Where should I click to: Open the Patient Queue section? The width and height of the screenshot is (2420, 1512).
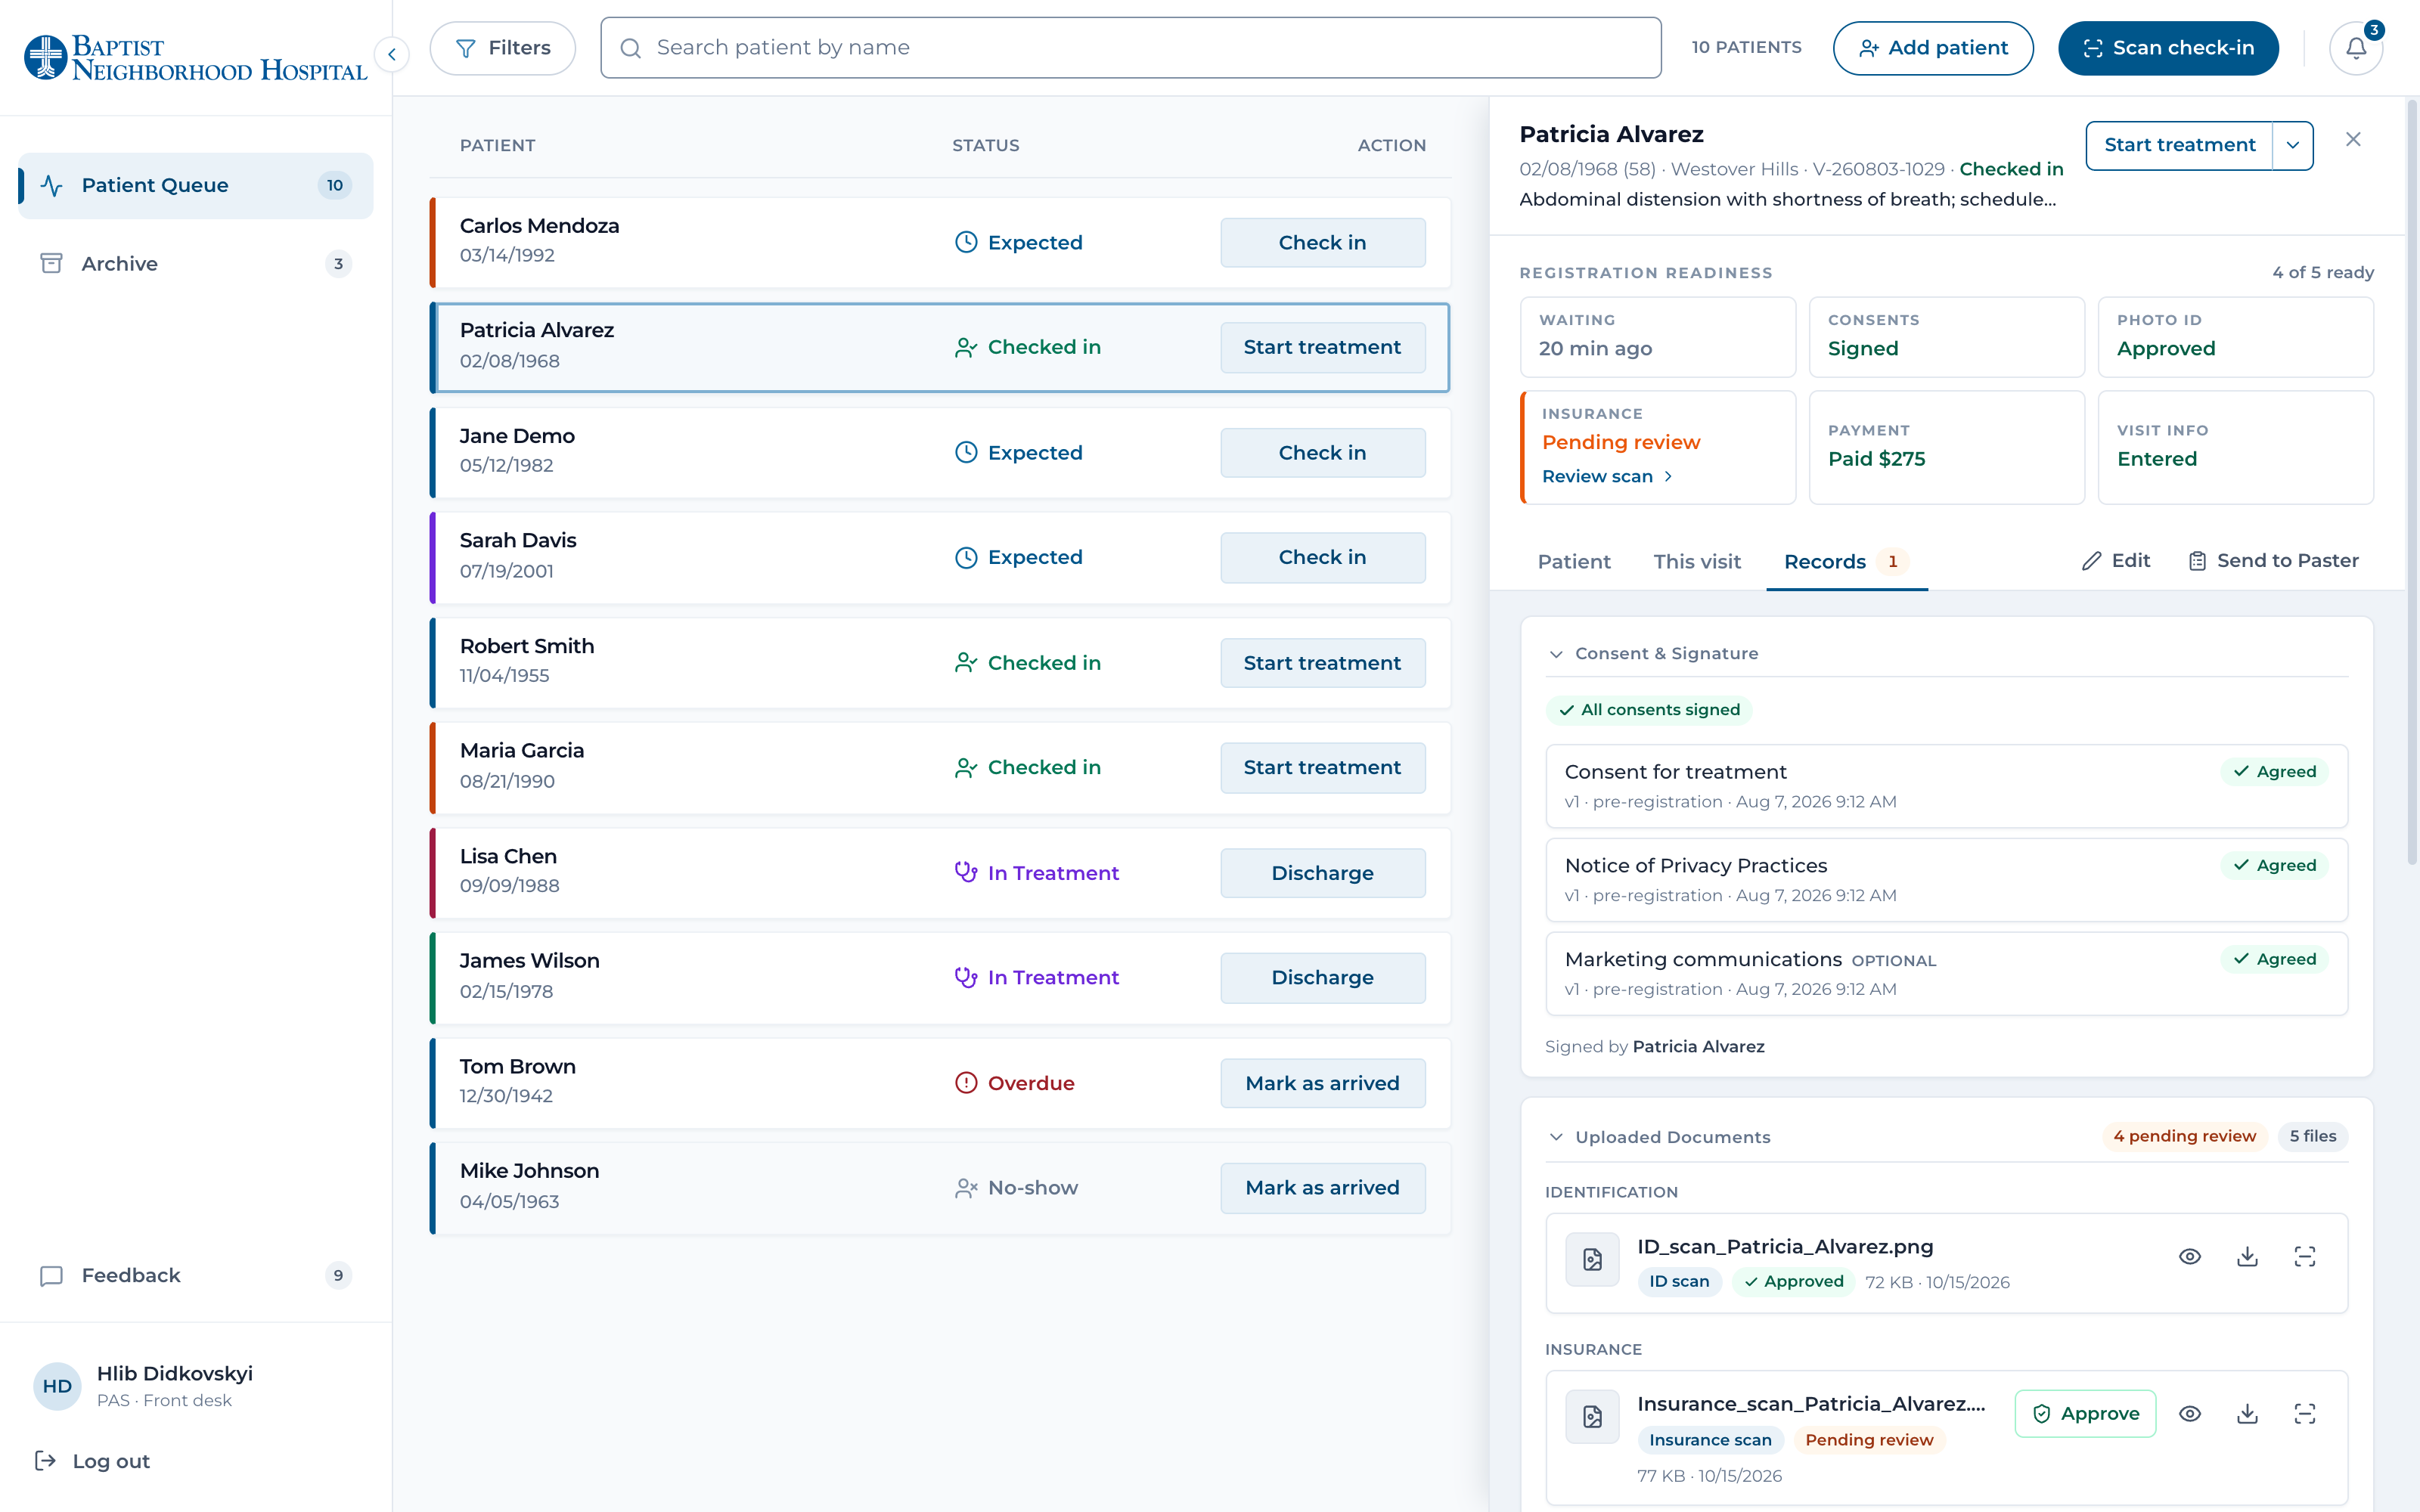[196, 185]
